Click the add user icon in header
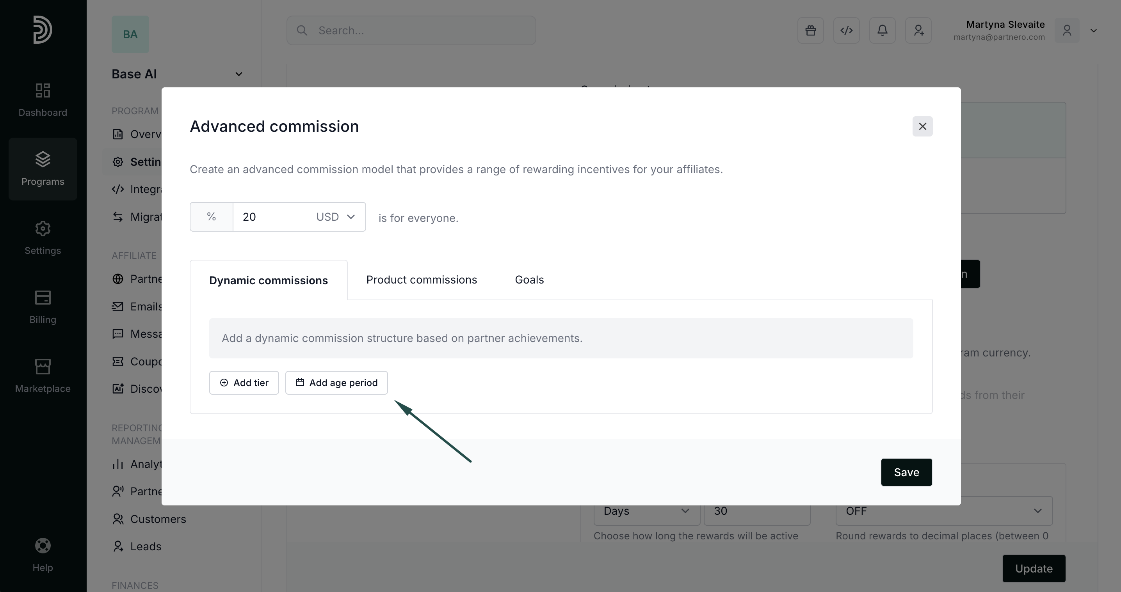Viewport: 1121px width, 592px height. point(918,30)
